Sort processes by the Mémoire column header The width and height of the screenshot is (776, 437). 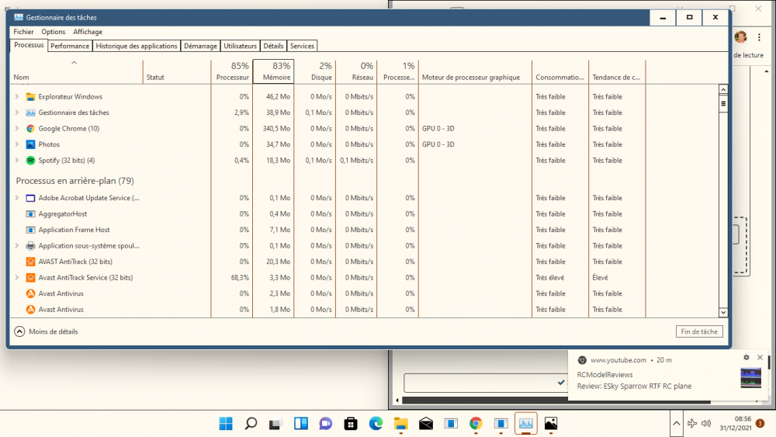coord(273,71)
